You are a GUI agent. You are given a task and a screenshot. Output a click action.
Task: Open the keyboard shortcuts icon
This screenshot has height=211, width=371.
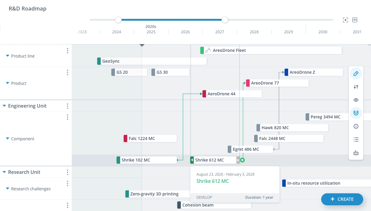[356, 153]
